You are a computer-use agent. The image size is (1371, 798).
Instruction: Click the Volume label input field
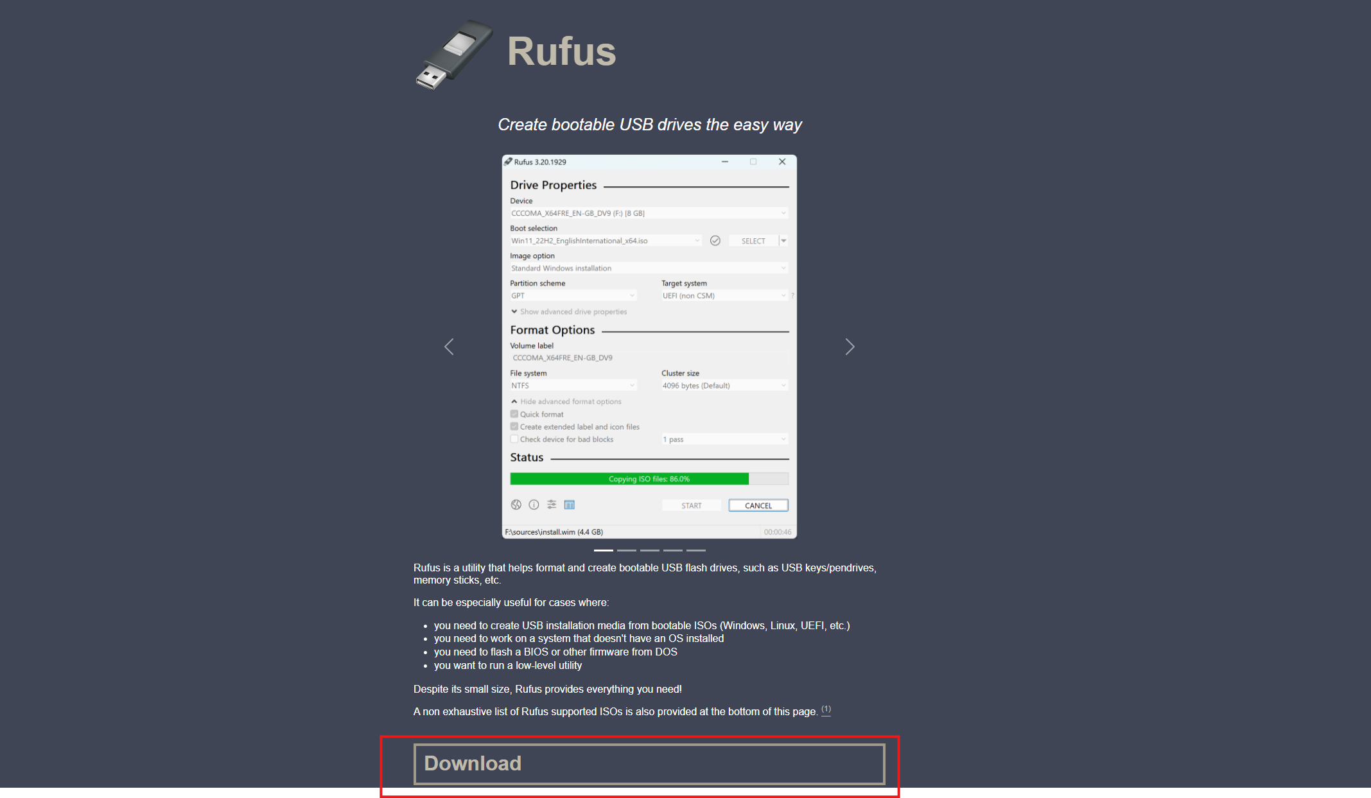coord(649,358)
